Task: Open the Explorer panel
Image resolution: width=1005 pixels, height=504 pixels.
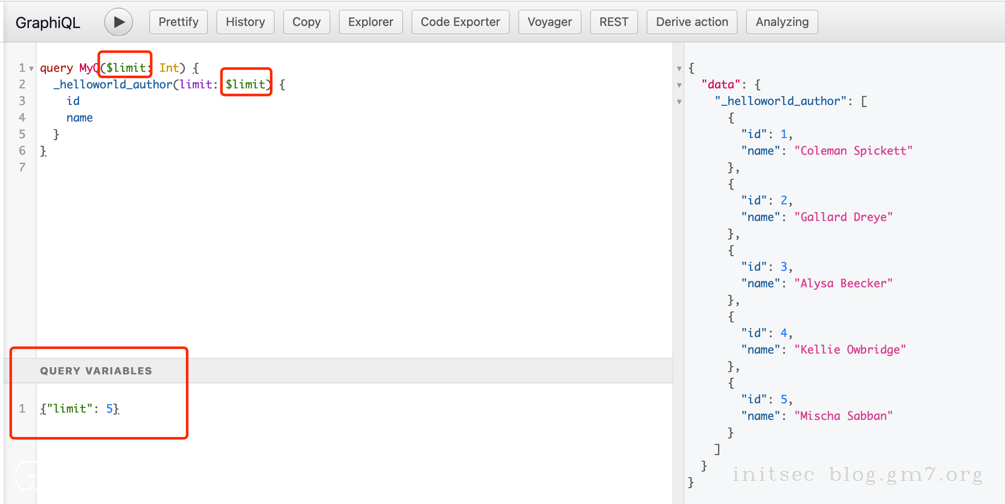Action: (x=371, y=22)
